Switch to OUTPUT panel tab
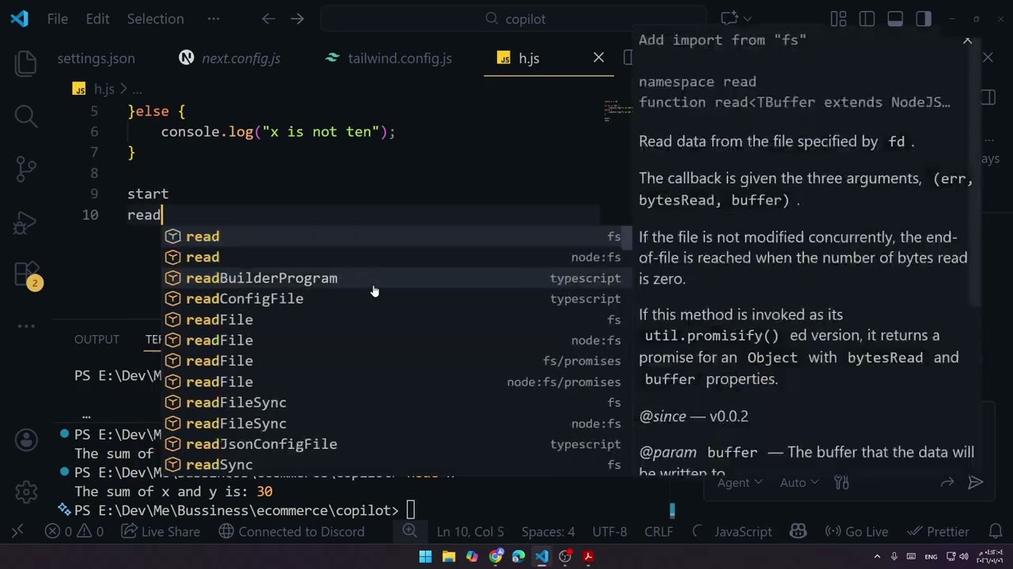Screen dimensions: 1013x569 pos(97,340)
